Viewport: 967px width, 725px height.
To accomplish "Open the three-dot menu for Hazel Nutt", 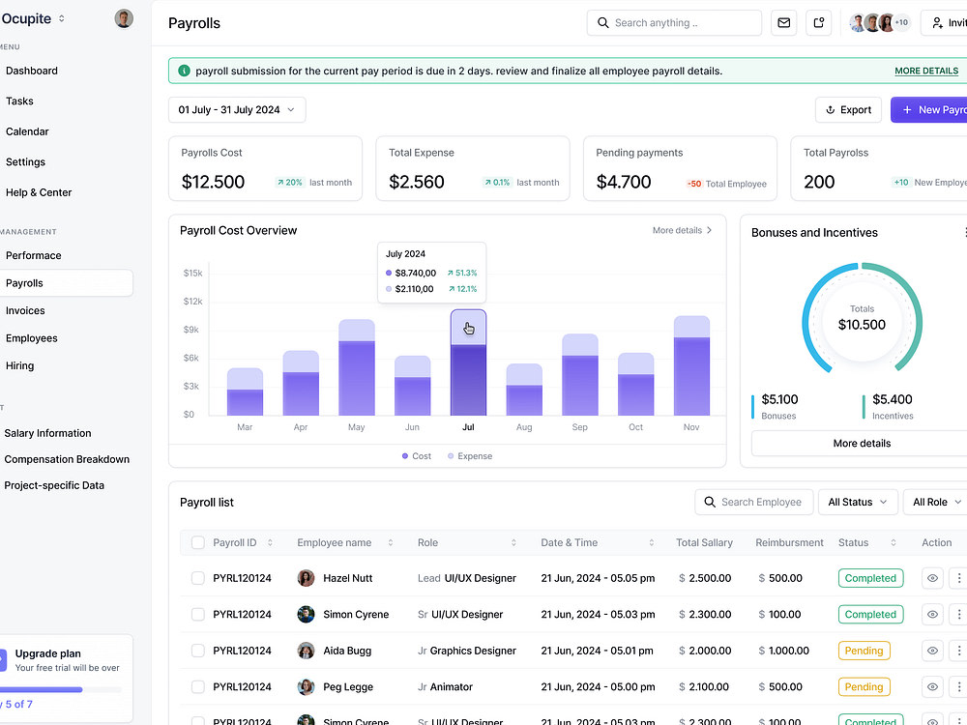I will coord(958,578).
